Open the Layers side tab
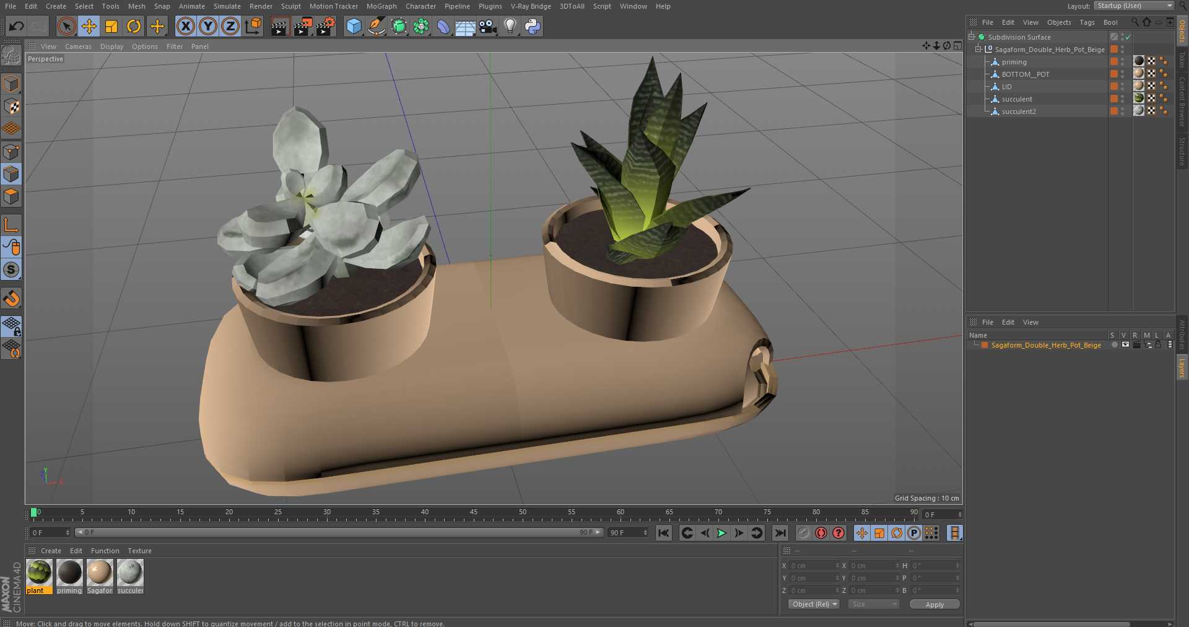The height and width of the screenshot is (627, 1189). click(1182, 367)
